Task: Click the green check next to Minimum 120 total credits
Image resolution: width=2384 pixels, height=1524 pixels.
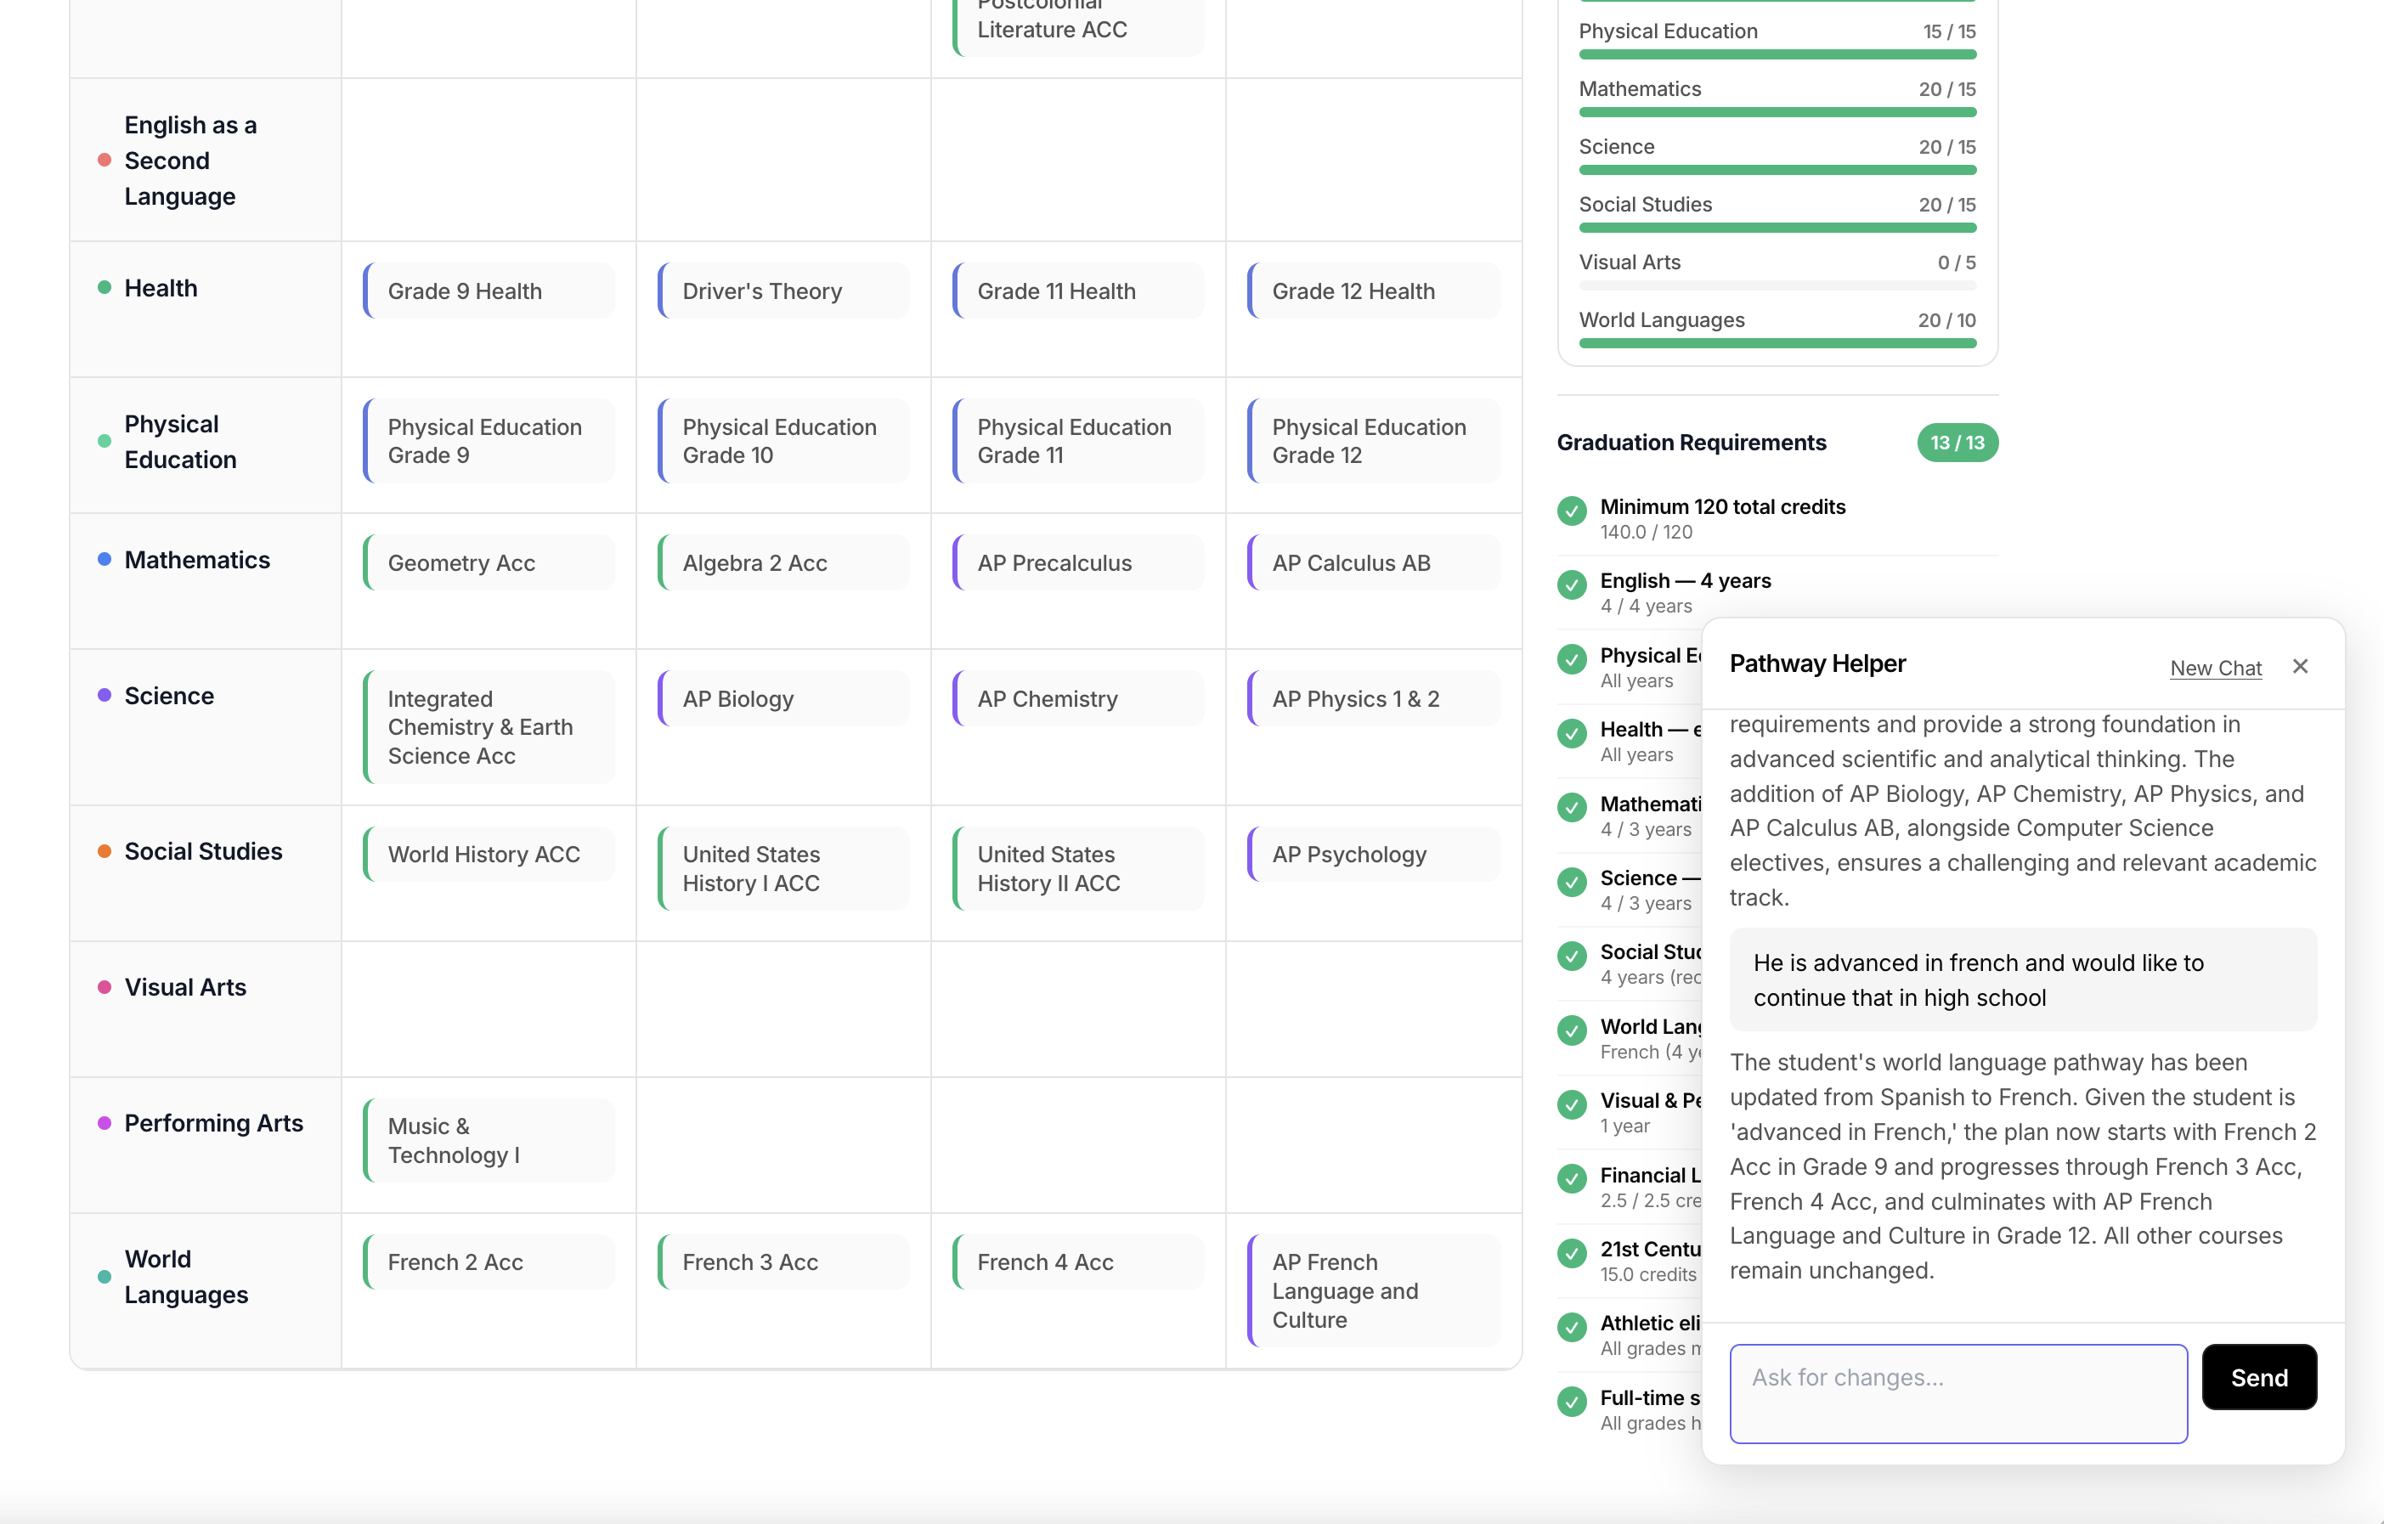Action: [x=1571, y=511]
